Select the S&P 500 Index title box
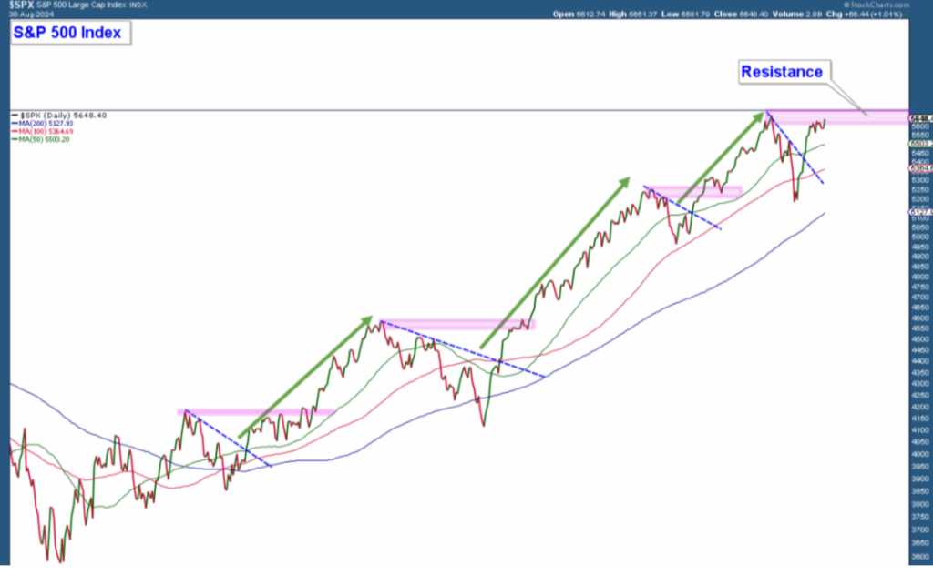Screen dimensions: 933x575 coord(71,34)
